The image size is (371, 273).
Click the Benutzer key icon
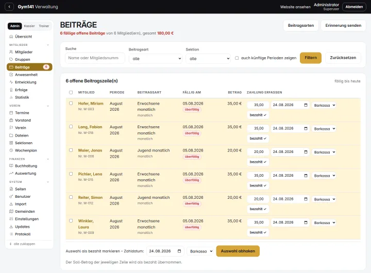(x=11, y=196)
